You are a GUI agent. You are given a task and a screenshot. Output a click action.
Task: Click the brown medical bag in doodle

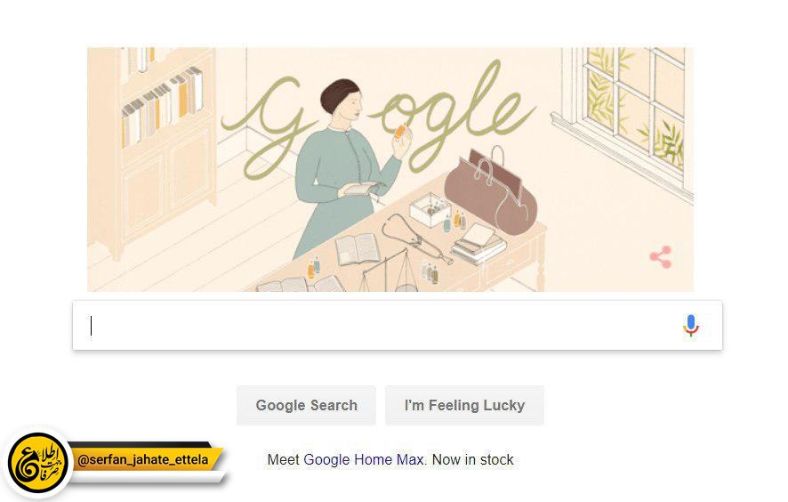pos(490,192)
